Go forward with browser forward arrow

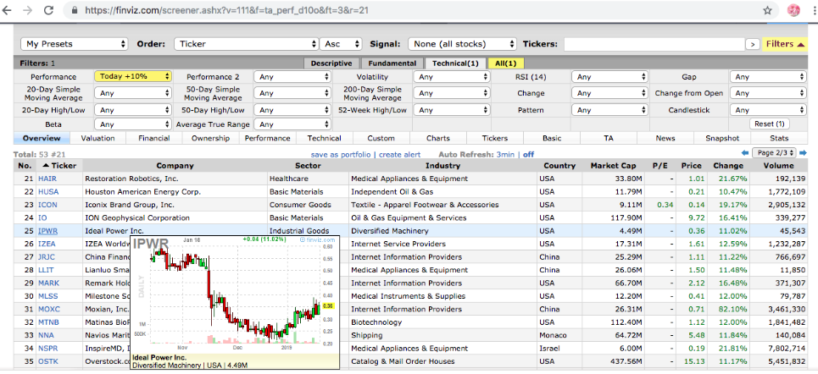[28, 10]
